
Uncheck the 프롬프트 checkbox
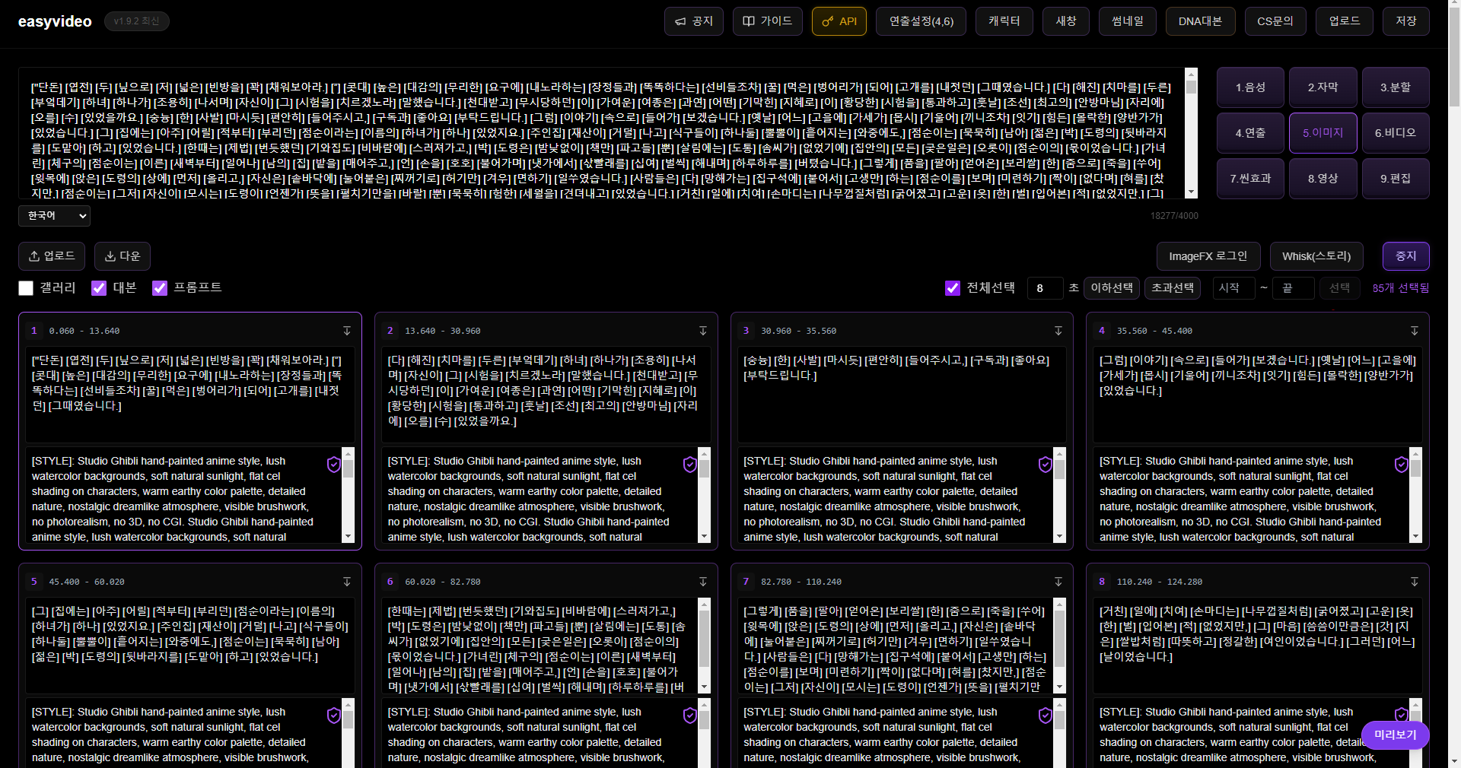tap(160, 288)
